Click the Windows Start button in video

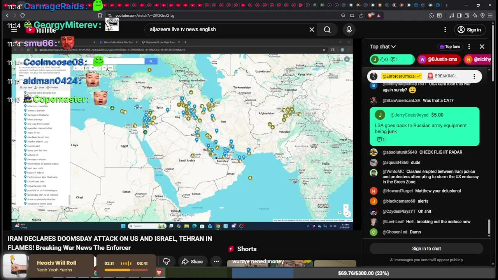[x=123, y=226]
